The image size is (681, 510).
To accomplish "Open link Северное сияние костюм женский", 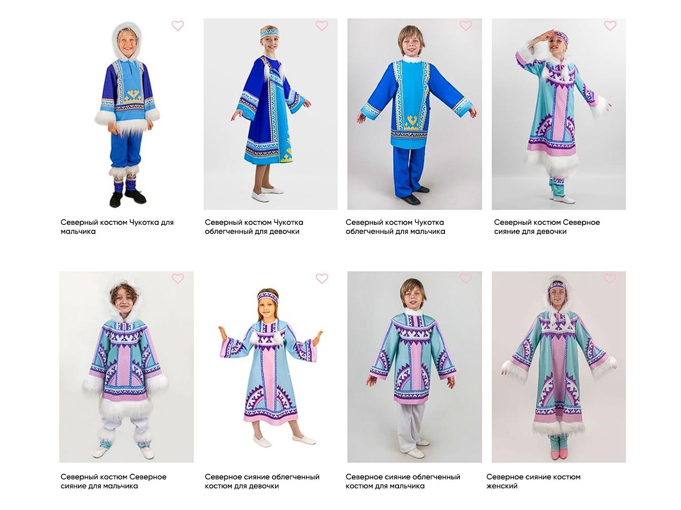I will coord(533,481).
